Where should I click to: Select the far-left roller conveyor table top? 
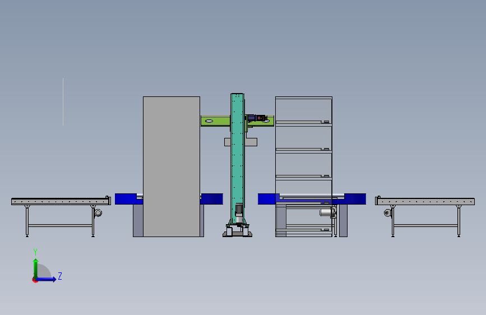(61, 202)
